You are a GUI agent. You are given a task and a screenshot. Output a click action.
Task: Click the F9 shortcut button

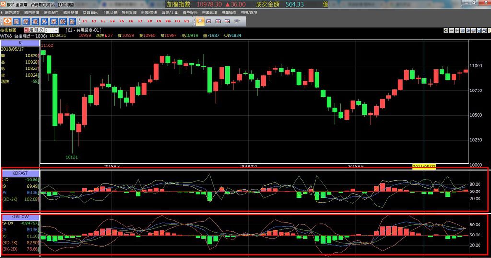pyautogui.click(x=159, y=21)
